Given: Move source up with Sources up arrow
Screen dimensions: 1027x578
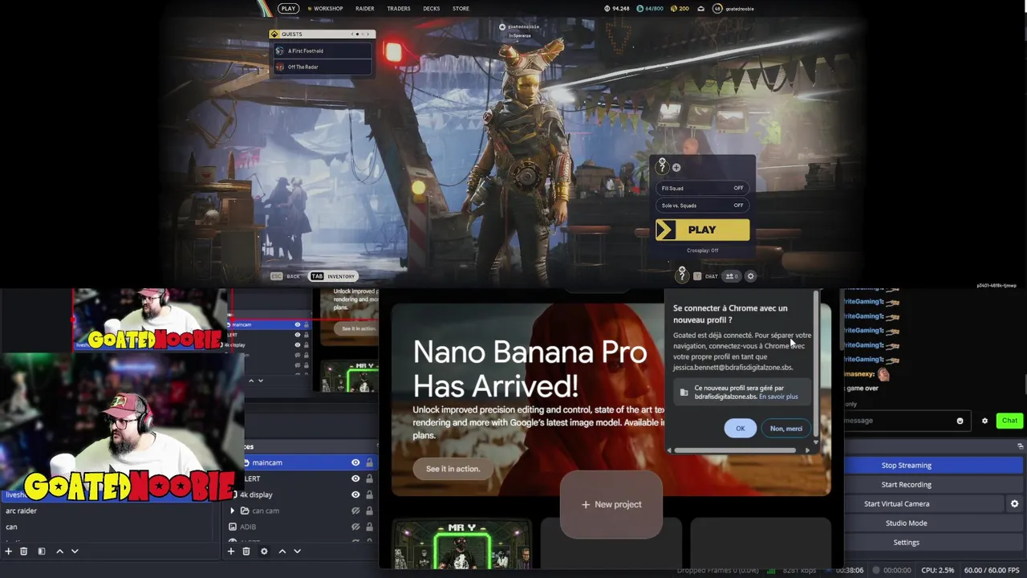Looking at the screenshot, I should [x=282, y=552].
